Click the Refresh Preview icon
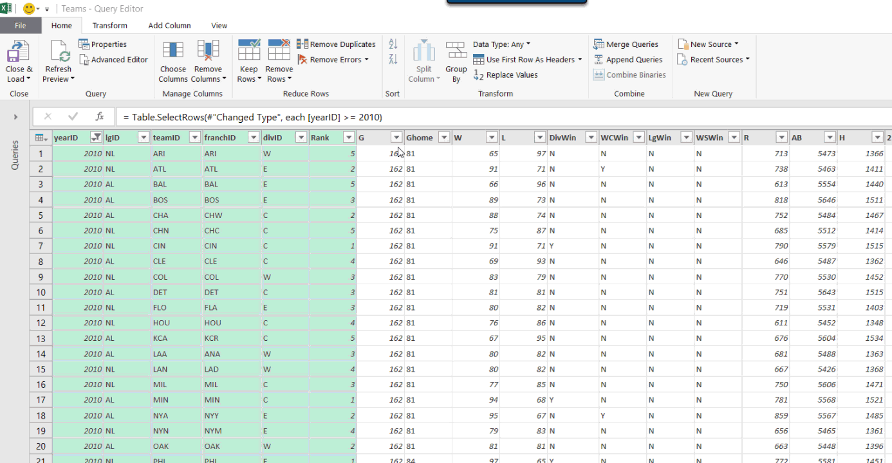 click(x=59, y=51)
